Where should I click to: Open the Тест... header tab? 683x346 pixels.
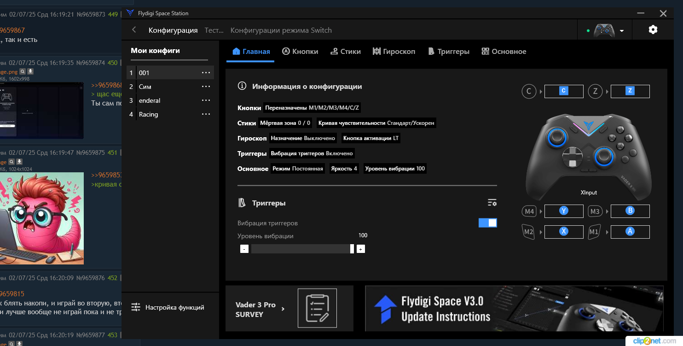[x=214, y=30]
